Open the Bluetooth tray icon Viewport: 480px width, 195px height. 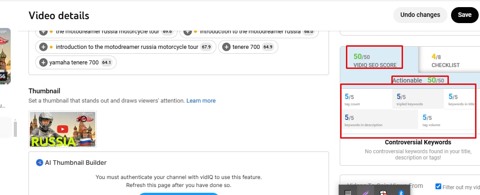[x=400, y=192]
